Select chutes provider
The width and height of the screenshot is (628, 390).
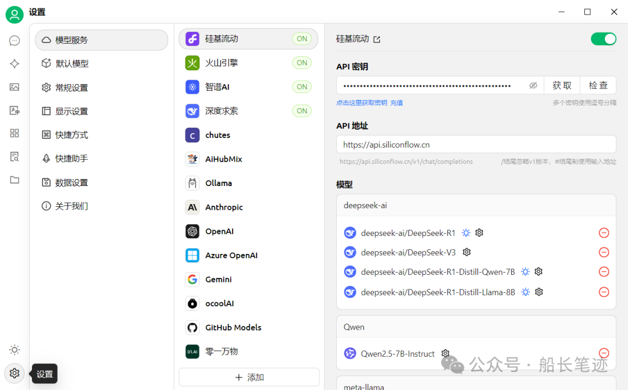(248, 135)
